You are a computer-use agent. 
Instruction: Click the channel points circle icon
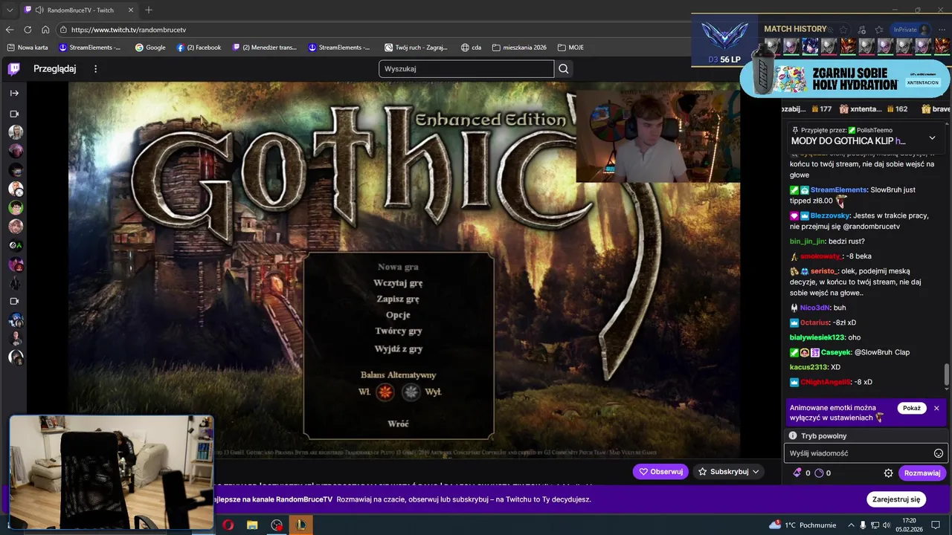click(x=820, y=473)
